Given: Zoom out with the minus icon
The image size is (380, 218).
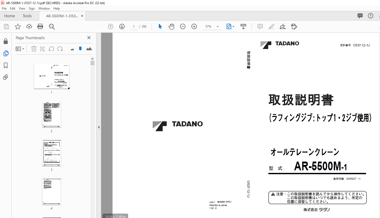Looking at the screenshot, I should [183, 27].
